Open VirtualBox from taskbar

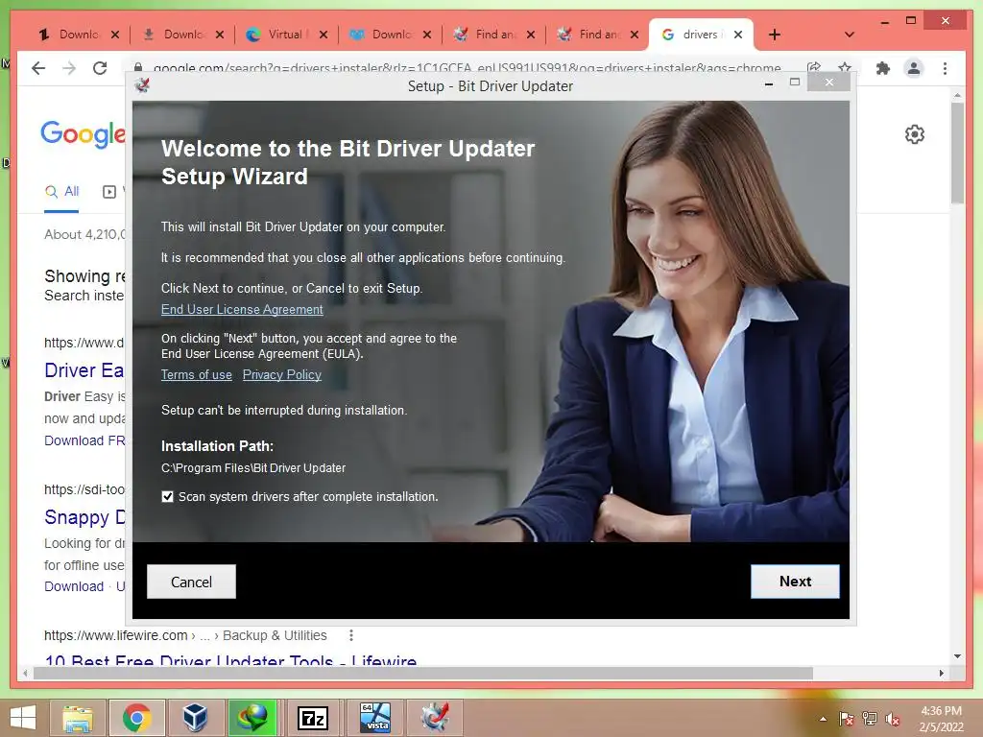tap(195, 718)
